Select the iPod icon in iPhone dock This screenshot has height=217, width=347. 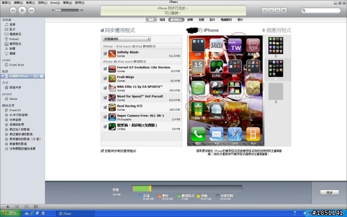point(253,134)
